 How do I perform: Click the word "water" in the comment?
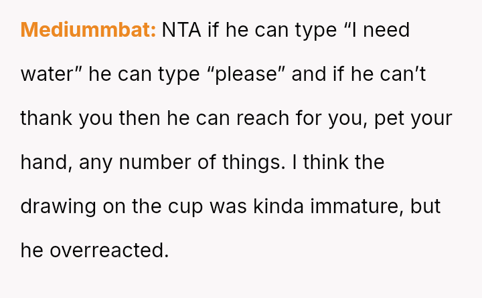tap(48, 74)
